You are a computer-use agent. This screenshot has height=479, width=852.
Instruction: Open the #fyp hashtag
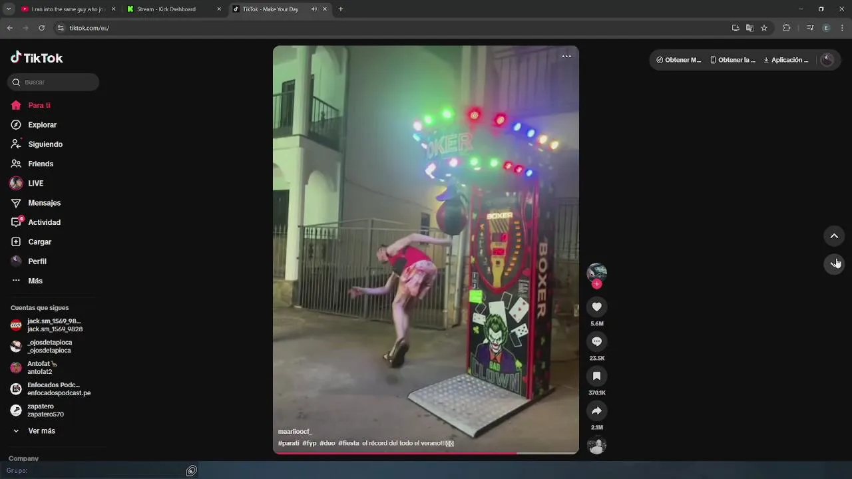[310, 443]
